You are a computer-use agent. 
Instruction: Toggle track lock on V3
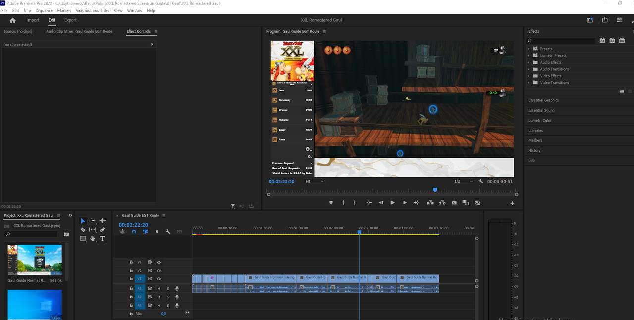coord(131,262)
